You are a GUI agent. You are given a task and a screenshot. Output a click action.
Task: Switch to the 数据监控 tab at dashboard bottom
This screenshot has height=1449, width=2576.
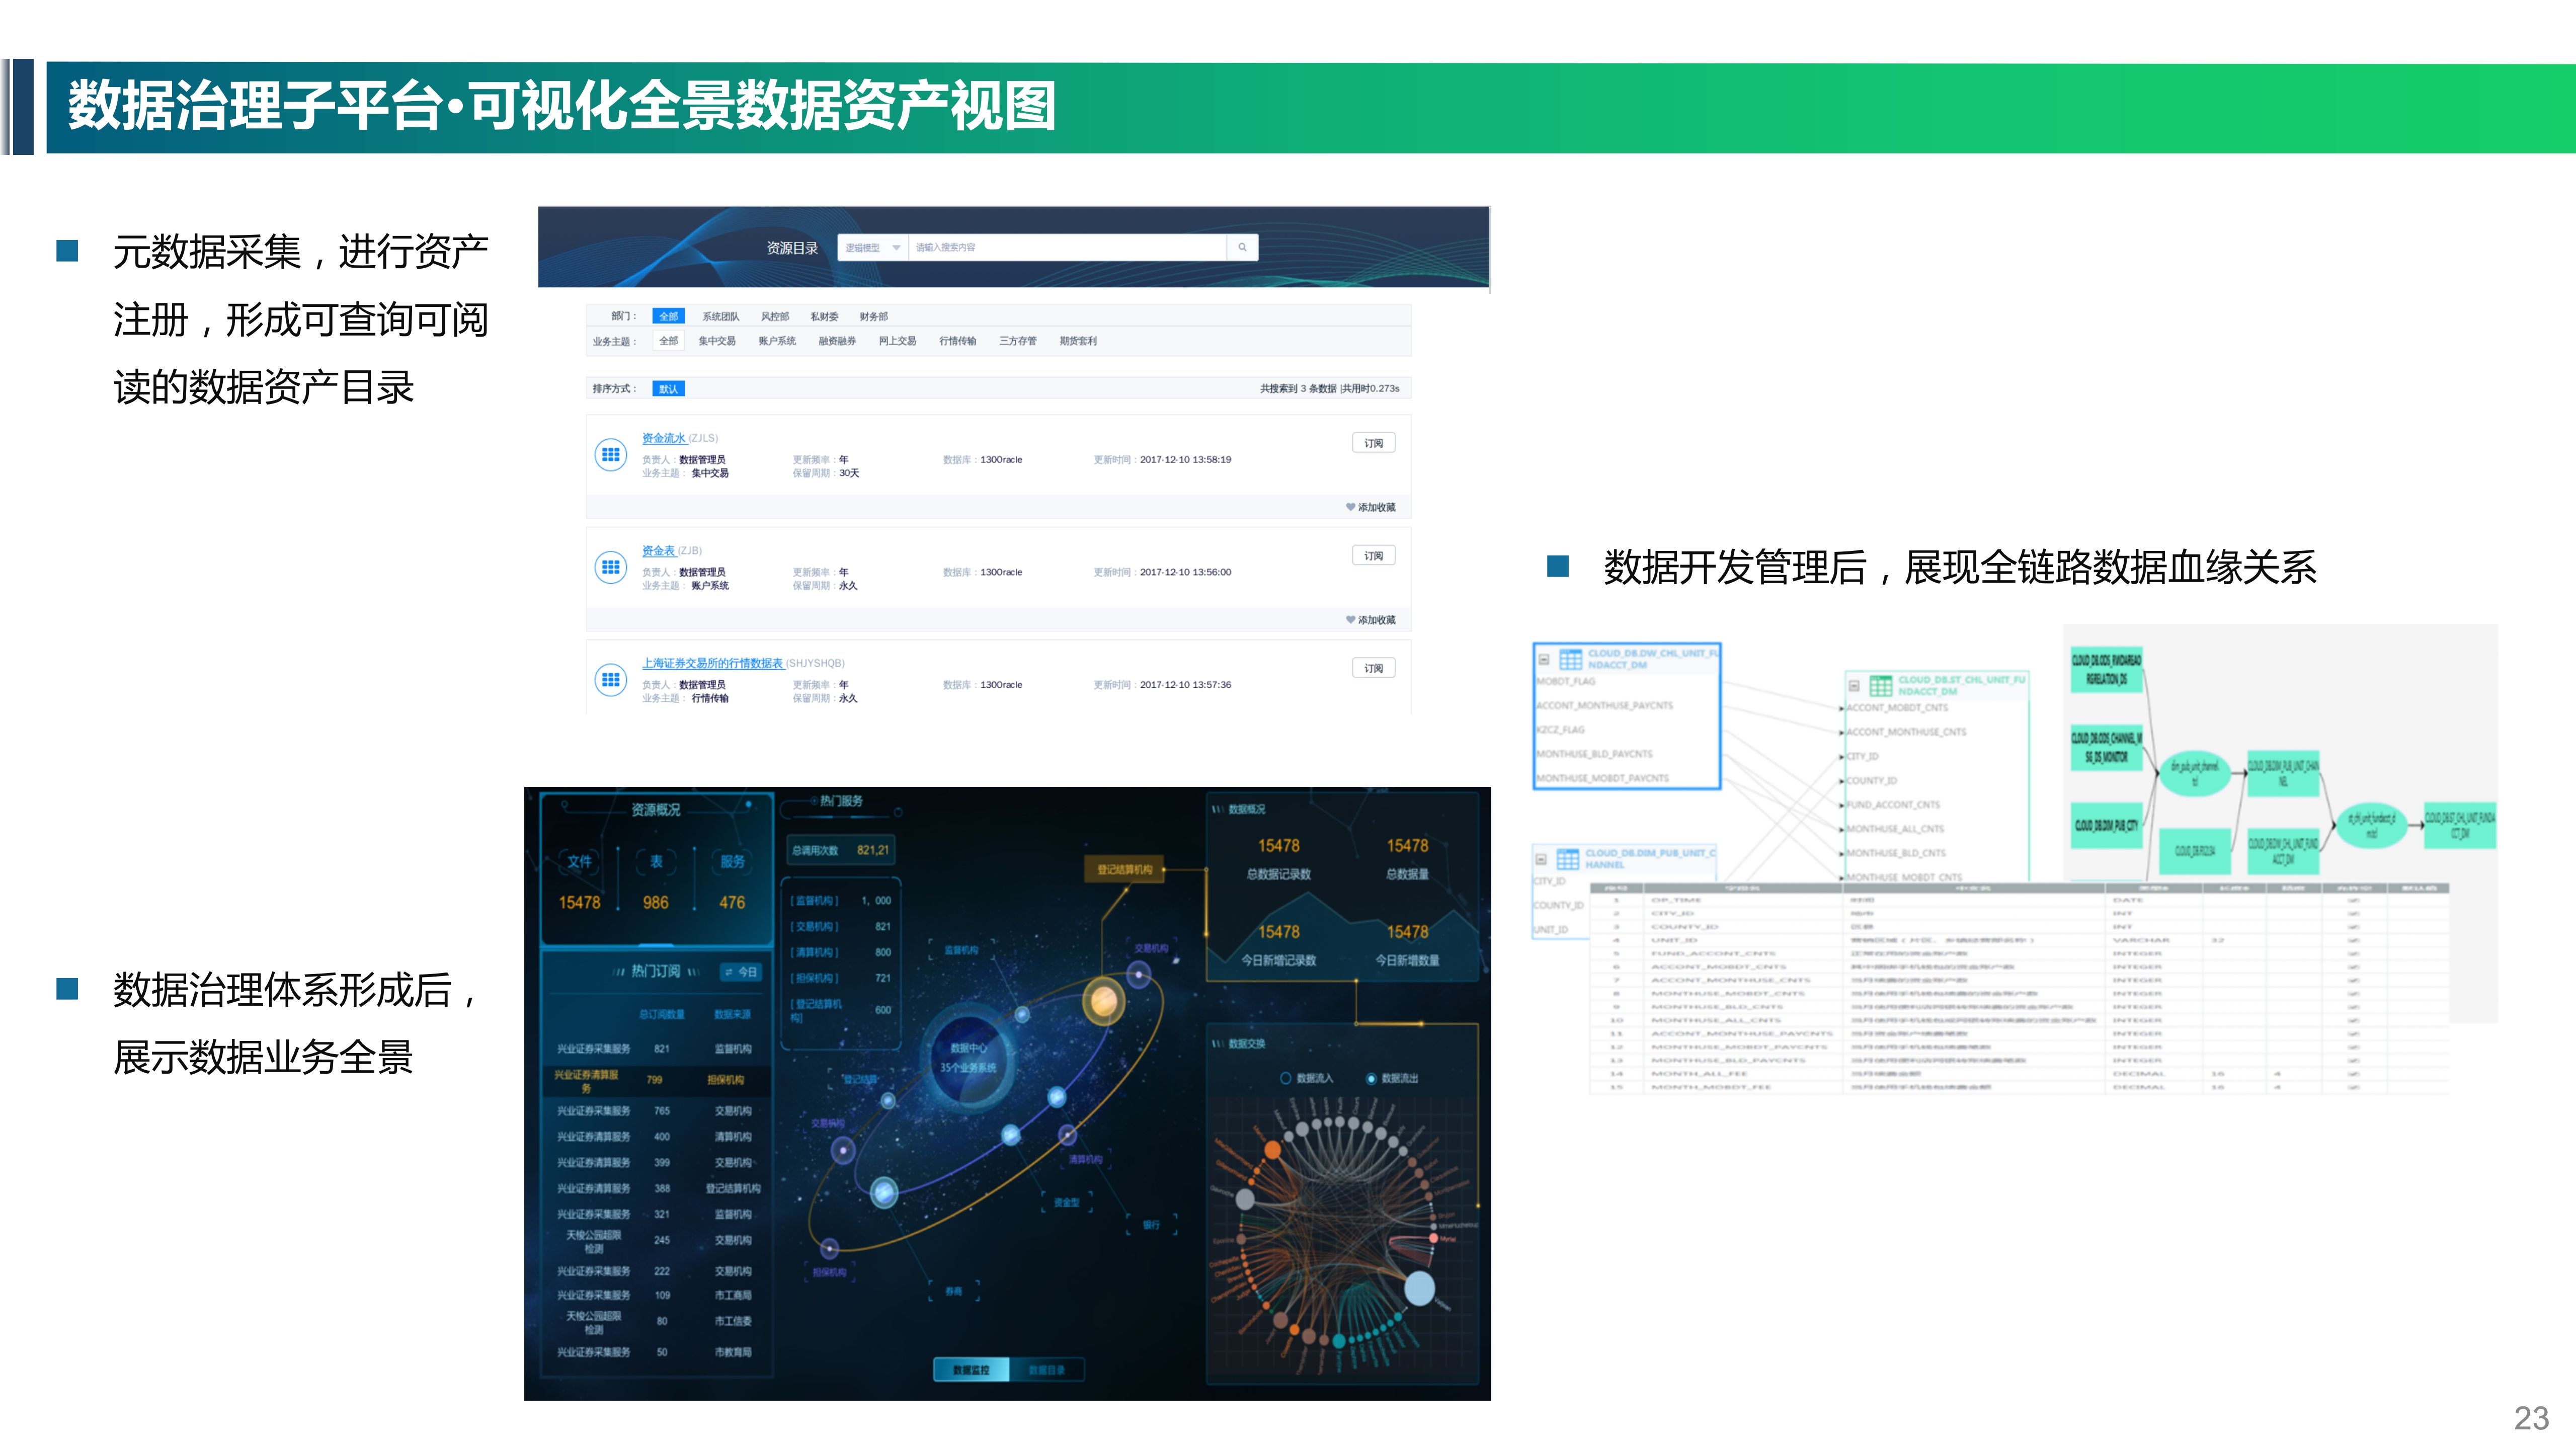[x=971, y=1369]
